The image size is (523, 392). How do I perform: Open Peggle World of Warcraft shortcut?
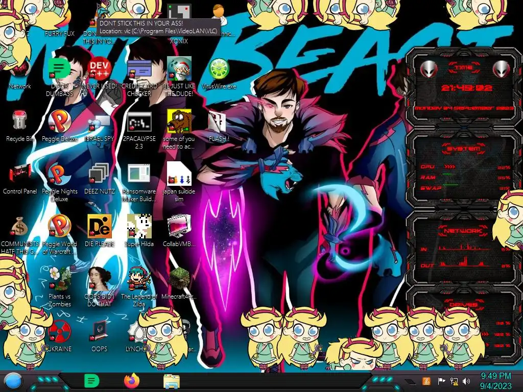click(59, 235)
